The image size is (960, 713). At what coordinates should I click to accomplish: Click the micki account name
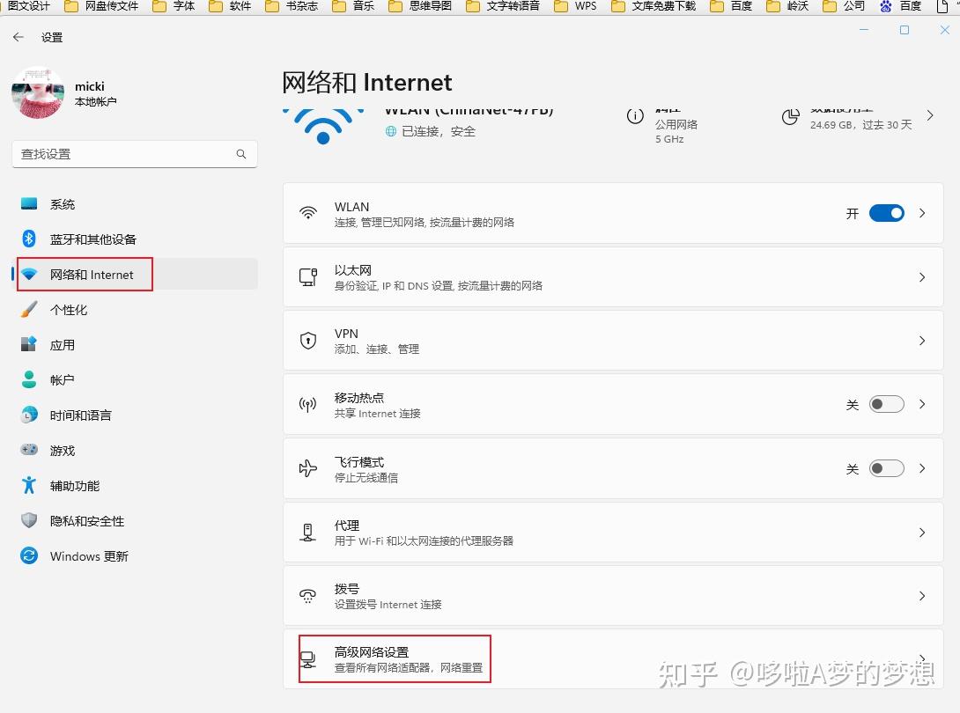[x=89, y=86]
